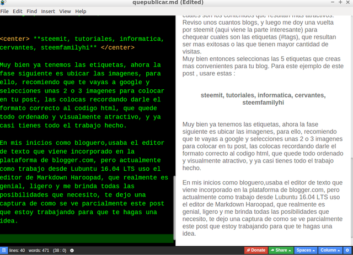The image size is (353, 255).
Task: Click the document info icon in status bar
Action: [72, 250]
